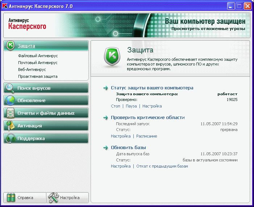The image size is (254, 207).
Task: Click the Антивирус Касперского logo
Action: (27, 24)
